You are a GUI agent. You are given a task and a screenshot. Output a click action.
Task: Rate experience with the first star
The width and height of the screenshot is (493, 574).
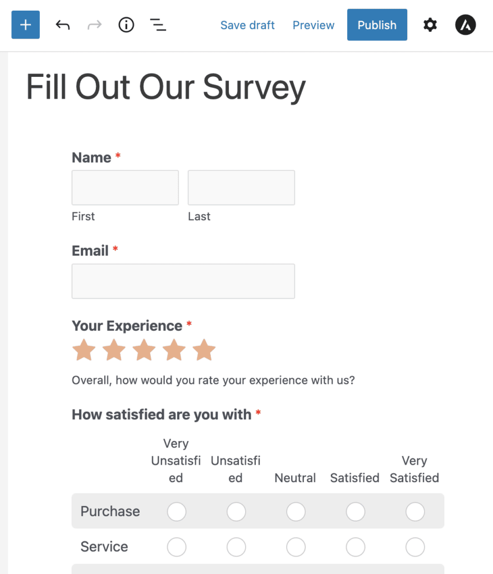[84, 350]
